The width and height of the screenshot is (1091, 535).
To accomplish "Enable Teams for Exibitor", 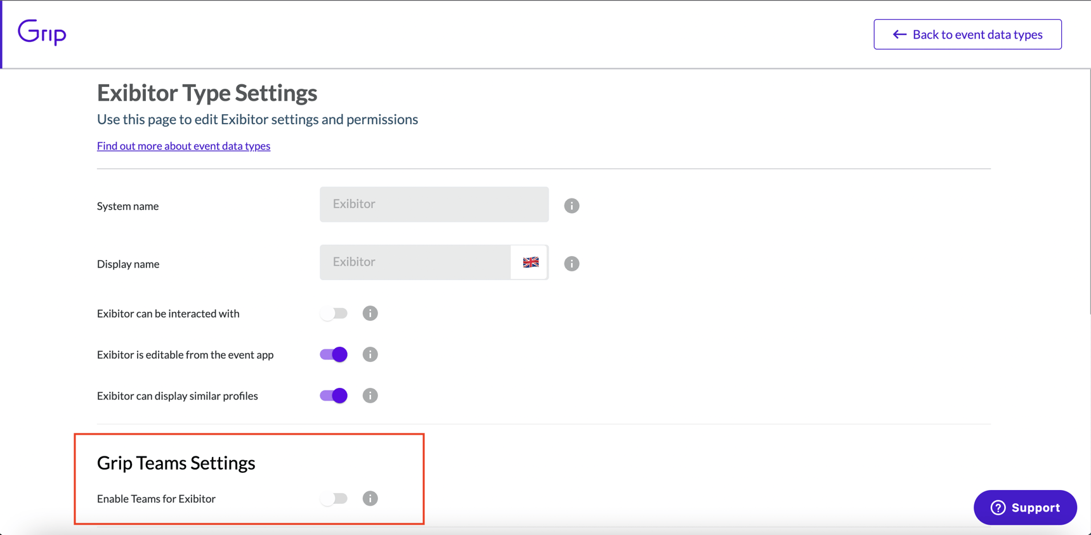I will click(x=335, y=498).
